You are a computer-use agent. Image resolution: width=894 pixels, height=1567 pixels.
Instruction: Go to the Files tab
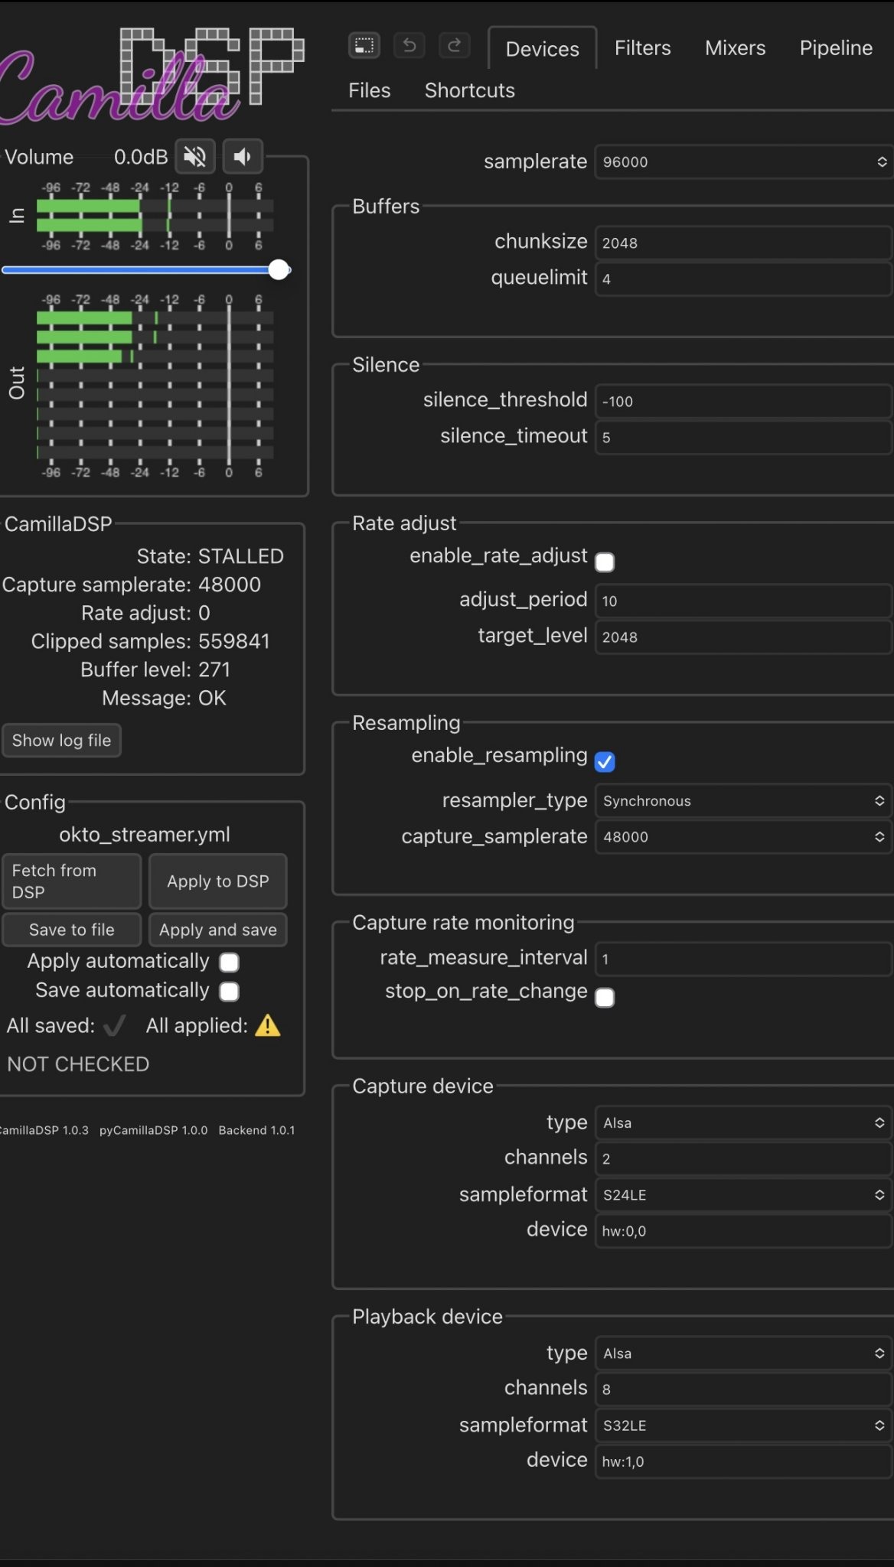pos(370,90)
